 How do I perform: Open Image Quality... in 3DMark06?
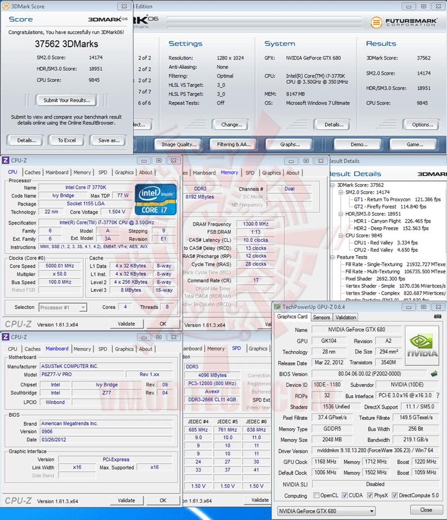(179, 145)
